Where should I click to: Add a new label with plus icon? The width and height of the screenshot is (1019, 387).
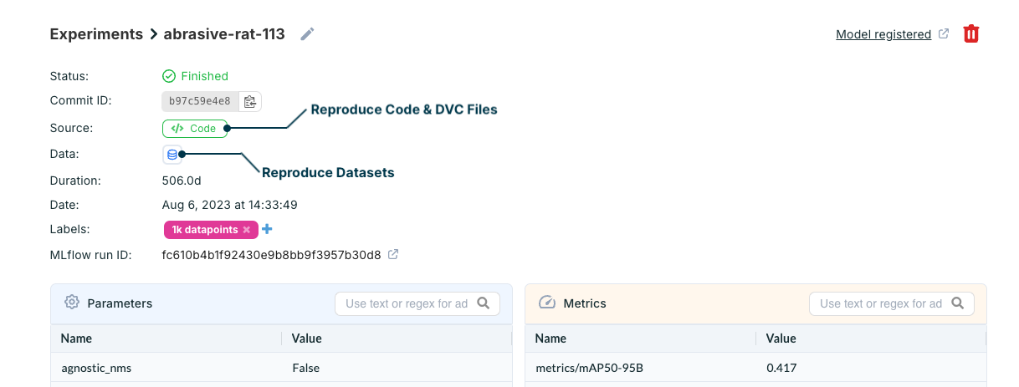coord(268,229)
